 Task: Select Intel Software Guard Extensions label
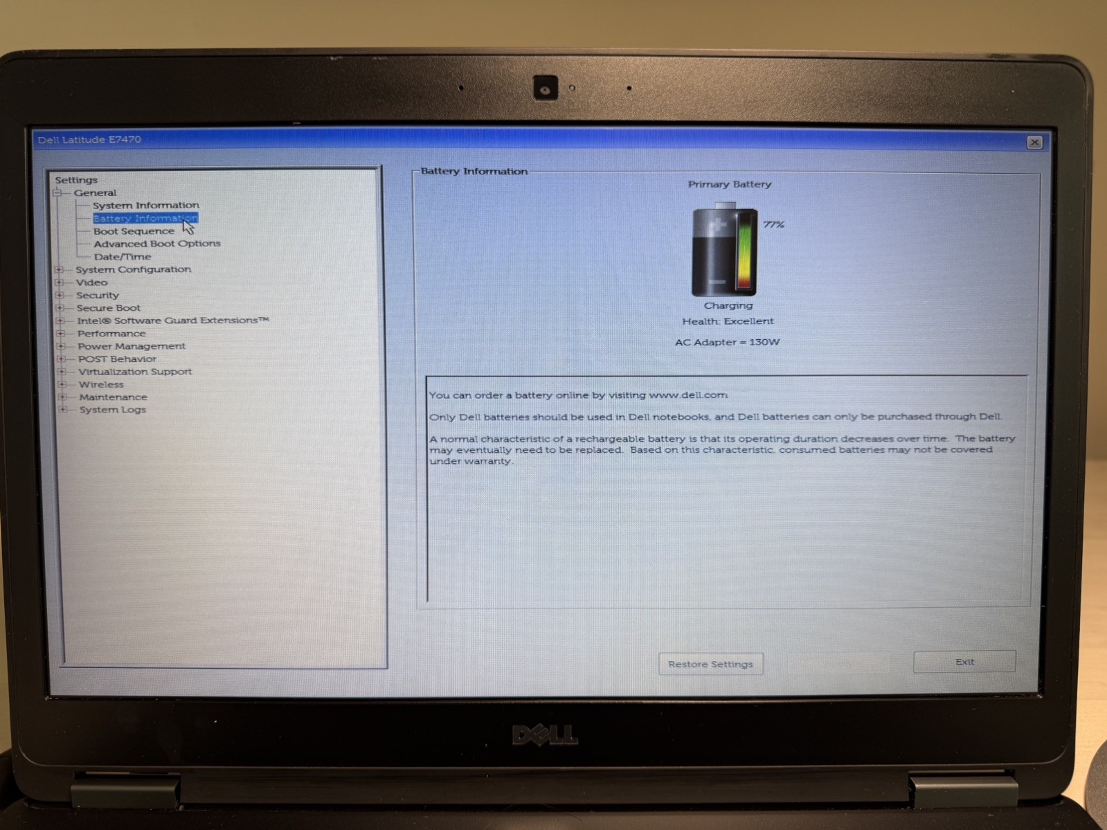(x=173, y=321)
